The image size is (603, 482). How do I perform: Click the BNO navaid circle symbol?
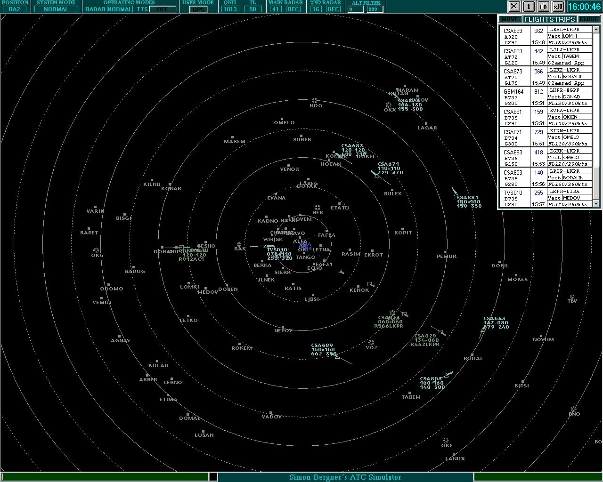573,409
